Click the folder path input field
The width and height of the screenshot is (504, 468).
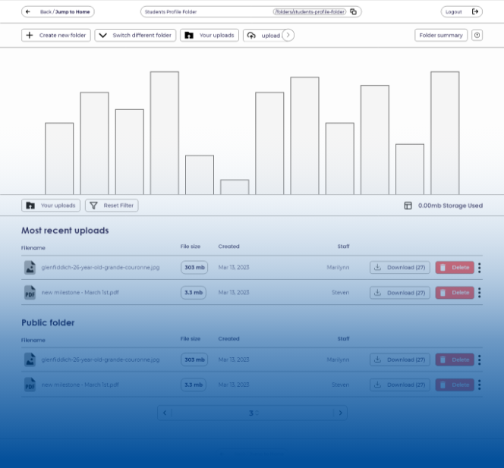click(x=243, y=12)
